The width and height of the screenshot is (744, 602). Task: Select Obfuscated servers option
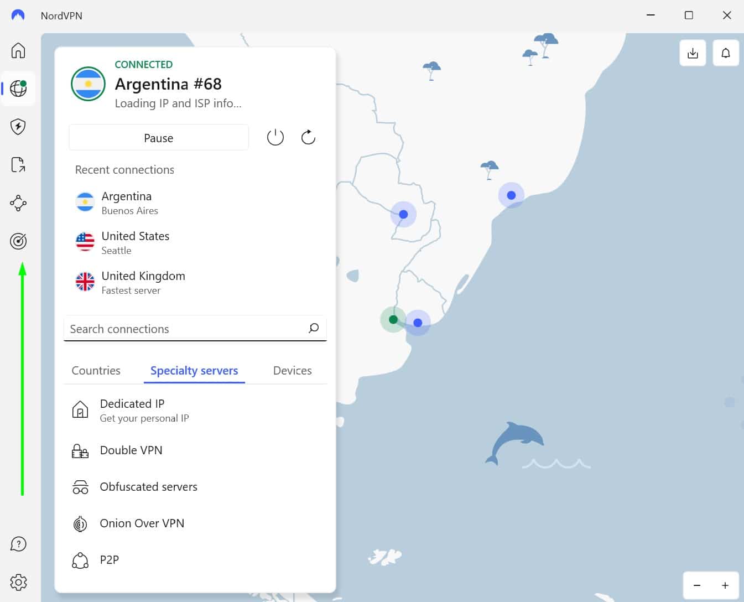point(195,487)
